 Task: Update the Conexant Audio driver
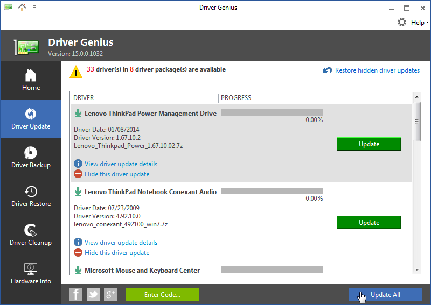click(369, 223)
